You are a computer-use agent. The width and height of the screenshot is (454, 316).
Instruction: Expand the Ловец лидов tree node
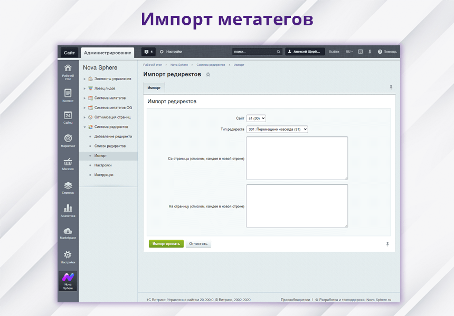point(84,88)
